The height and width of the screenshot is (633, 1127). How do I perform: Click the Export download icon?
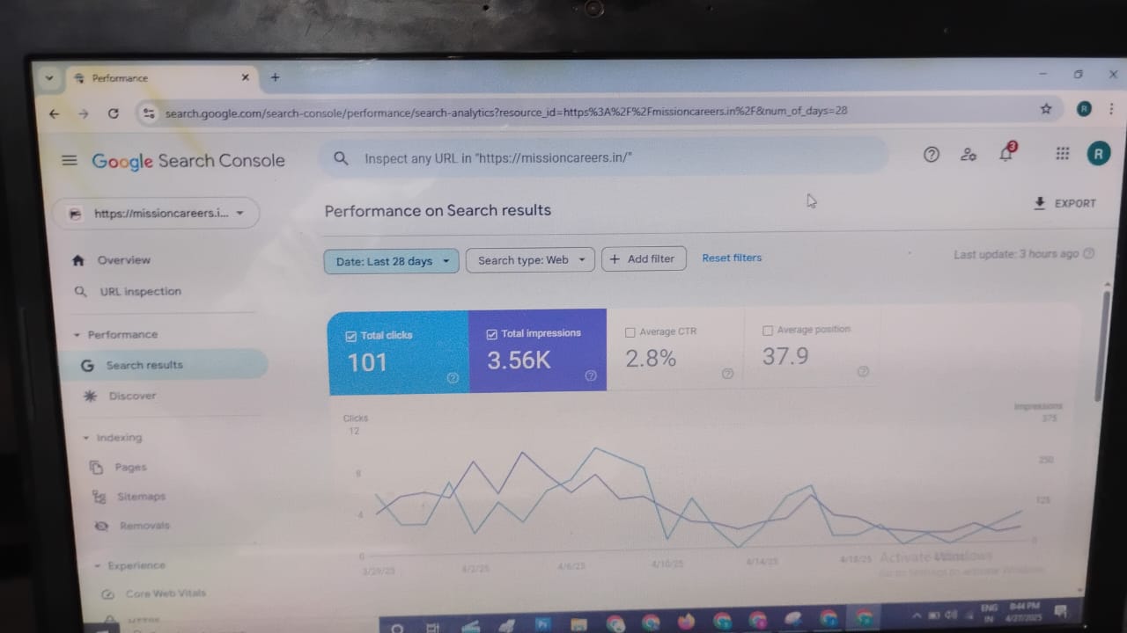coord(1039,203)
